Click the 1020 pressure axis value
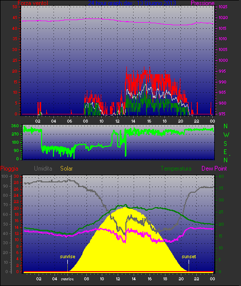Image resolution: width=241 pixels, height=286 pixels. 223,18
